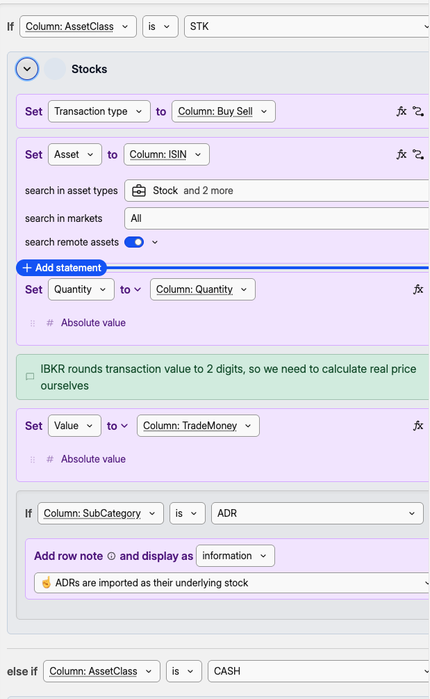Open fx formula for Transaction type statement

tap(402, 111)
